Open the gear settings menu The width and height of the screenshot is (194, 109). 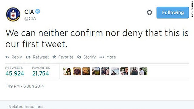[x=149, y=12]
